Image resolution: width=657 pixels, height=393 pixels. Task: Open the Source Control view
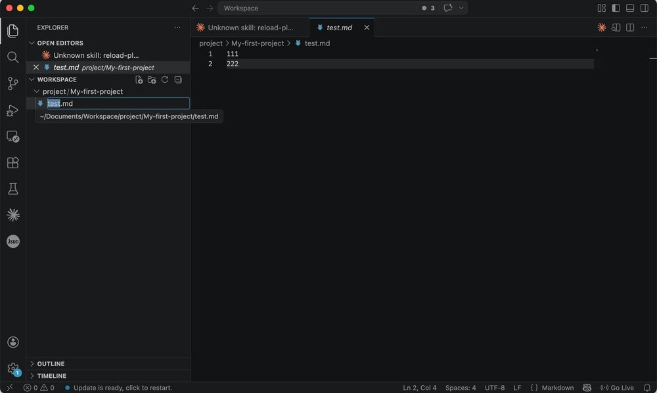click(12, 83)
